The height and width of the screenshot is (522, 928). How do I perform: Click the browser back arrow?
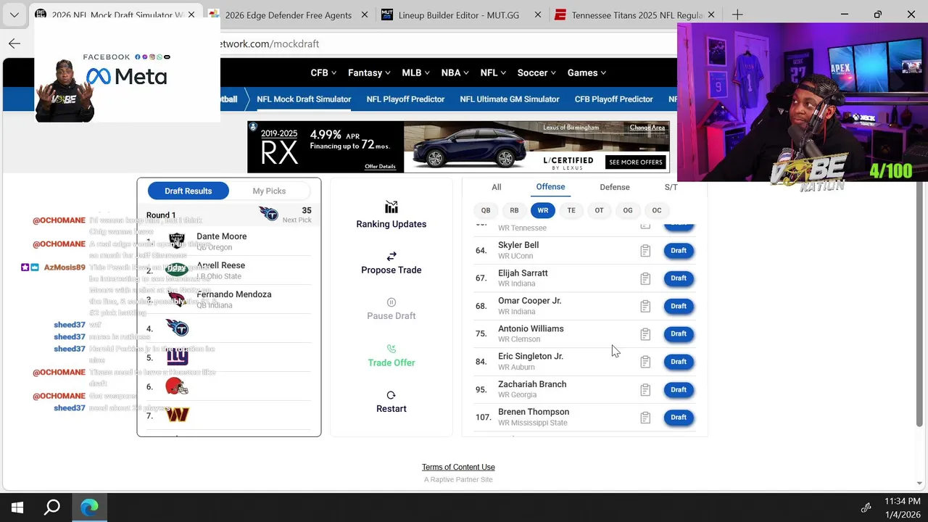click(x=14, y=43)
